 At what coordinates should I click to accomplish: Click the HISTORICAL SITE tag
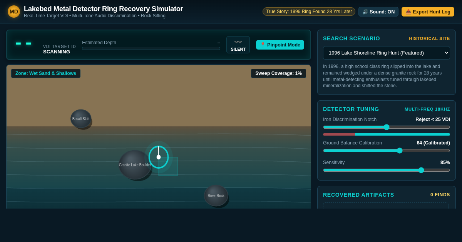point(429,38)
